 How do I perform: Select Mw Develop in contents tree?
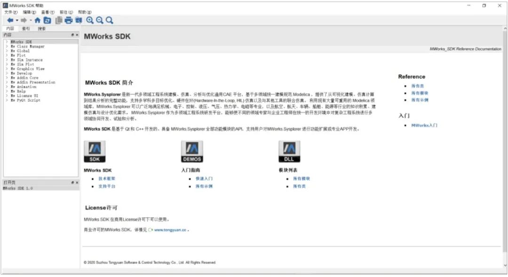click(x=21, y=73)
